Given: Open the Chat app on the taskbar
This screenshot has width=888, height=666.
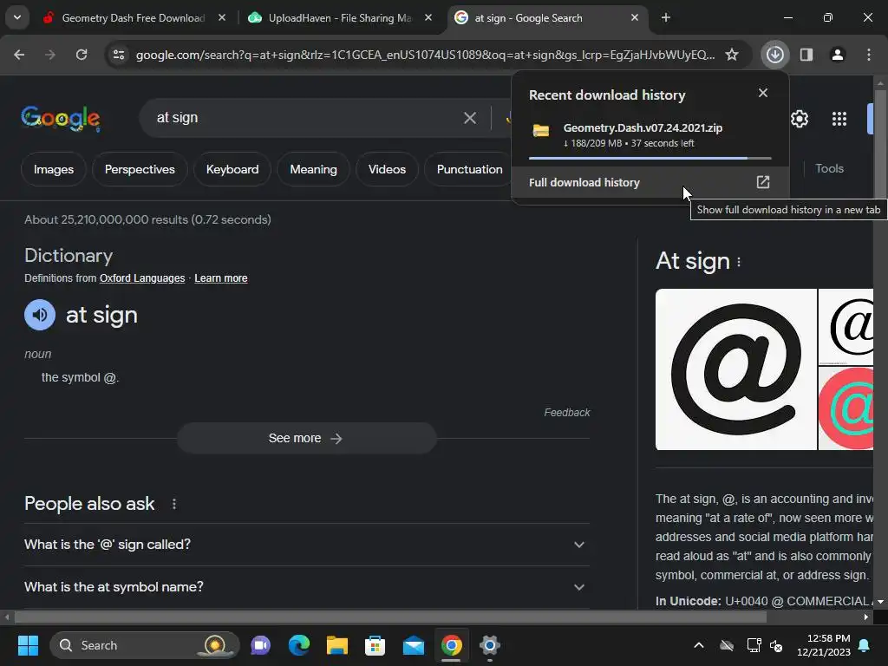Looking at the screenshot, I should coord(260,645).
